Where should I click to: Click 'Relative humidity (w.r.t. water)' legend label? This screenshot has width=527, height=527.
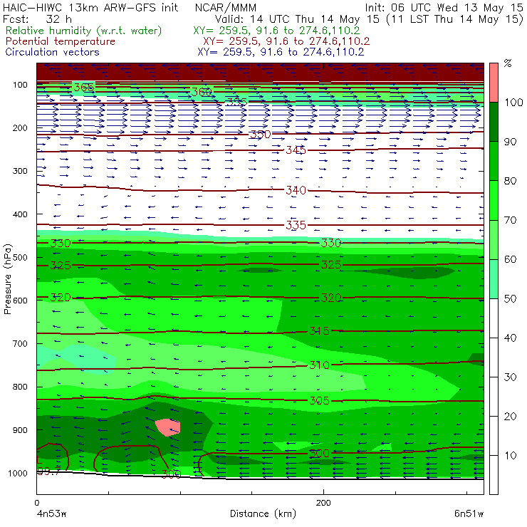coord(84,31)
